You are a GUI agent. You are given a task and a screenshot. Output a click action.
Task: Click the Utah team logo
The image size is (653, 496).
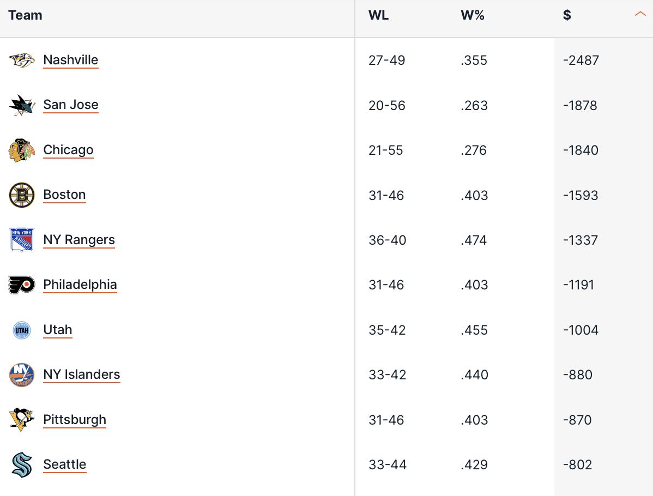(x=22, y=330)
